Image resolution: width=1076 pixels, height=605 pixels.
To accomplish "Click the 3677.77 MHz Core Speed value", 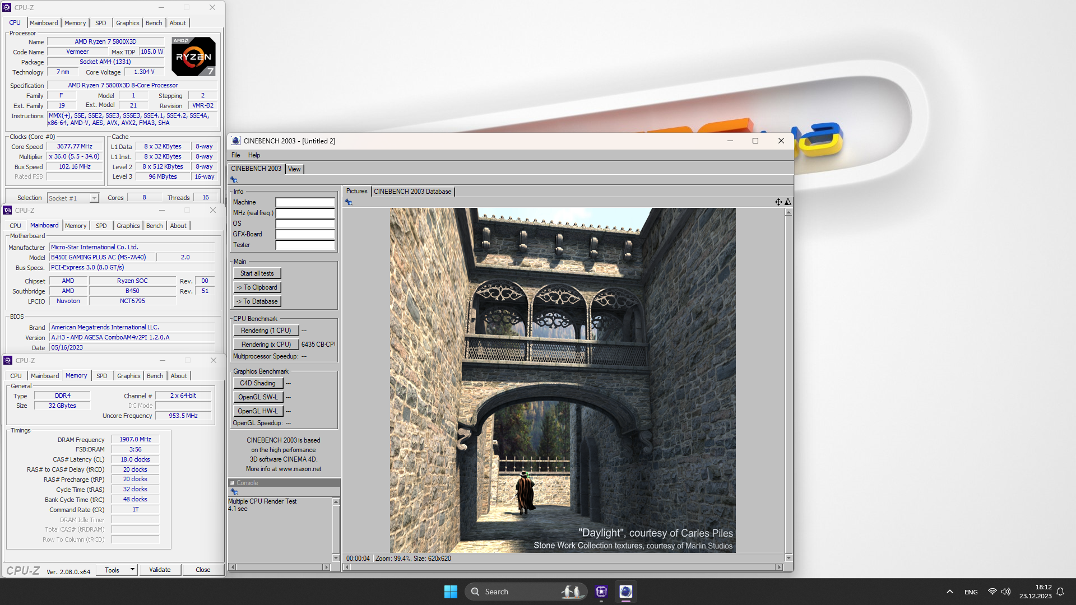I will point(75,146).
